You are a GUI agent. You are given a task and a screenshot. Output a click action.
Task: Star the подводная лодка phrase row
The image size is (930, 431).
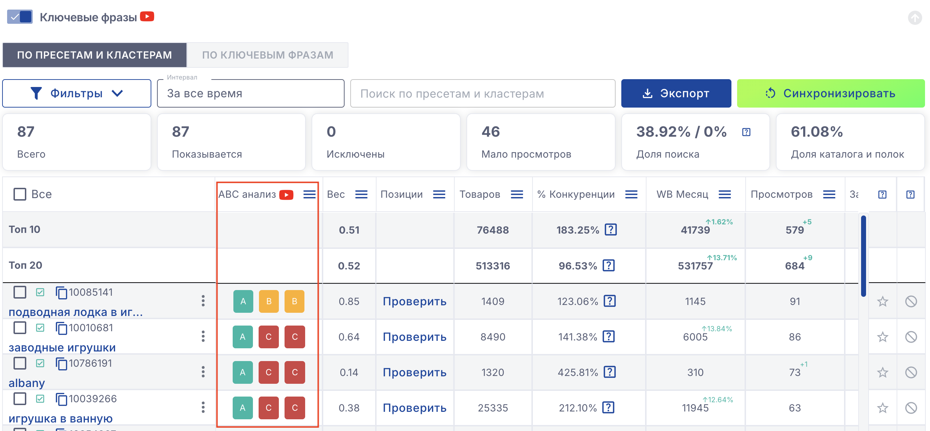[882, 301]
